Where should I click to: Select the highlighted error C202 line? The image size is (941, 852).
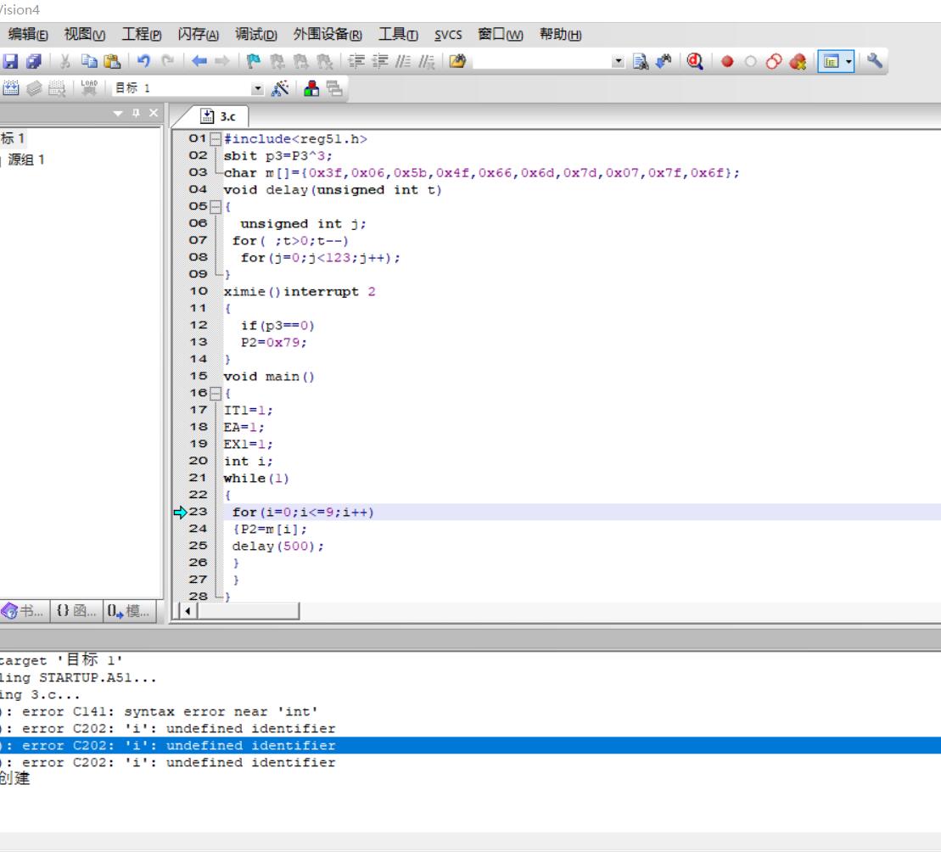(x=470, y=745)
